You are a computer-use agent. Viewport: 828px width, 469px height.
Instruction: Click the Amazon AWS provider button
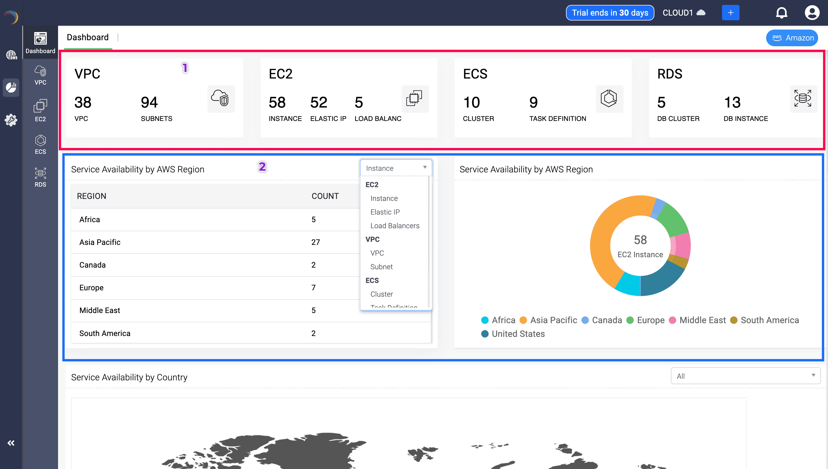(x=792, y=38)
